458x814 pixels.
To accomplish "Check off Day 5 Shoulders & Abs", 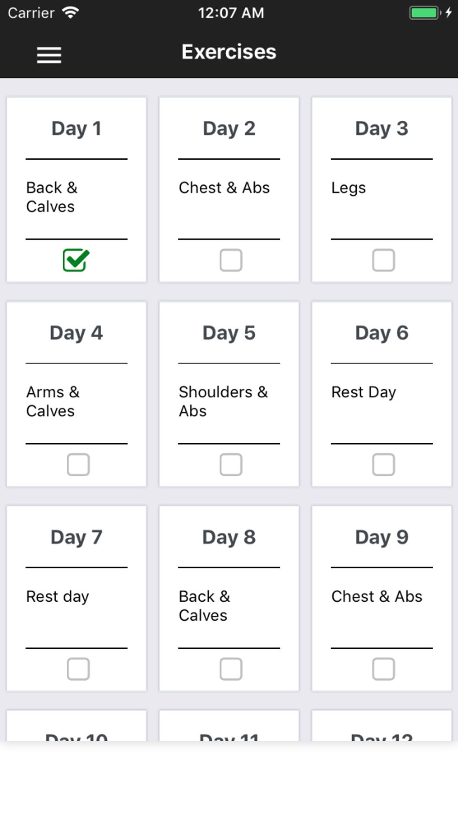I will (231, 465).
